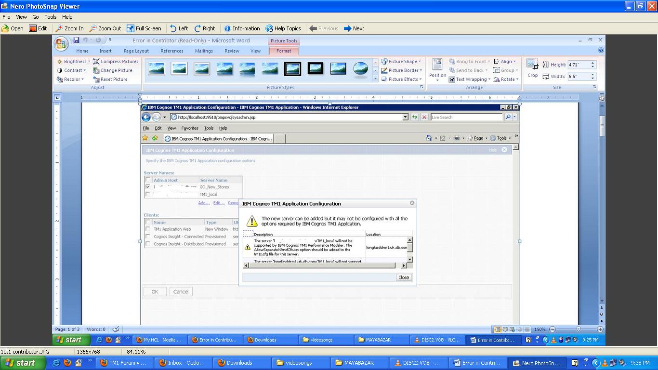Screen dimensions: 658x370
Task: Open the Tools menu
Action: point(51,16)
